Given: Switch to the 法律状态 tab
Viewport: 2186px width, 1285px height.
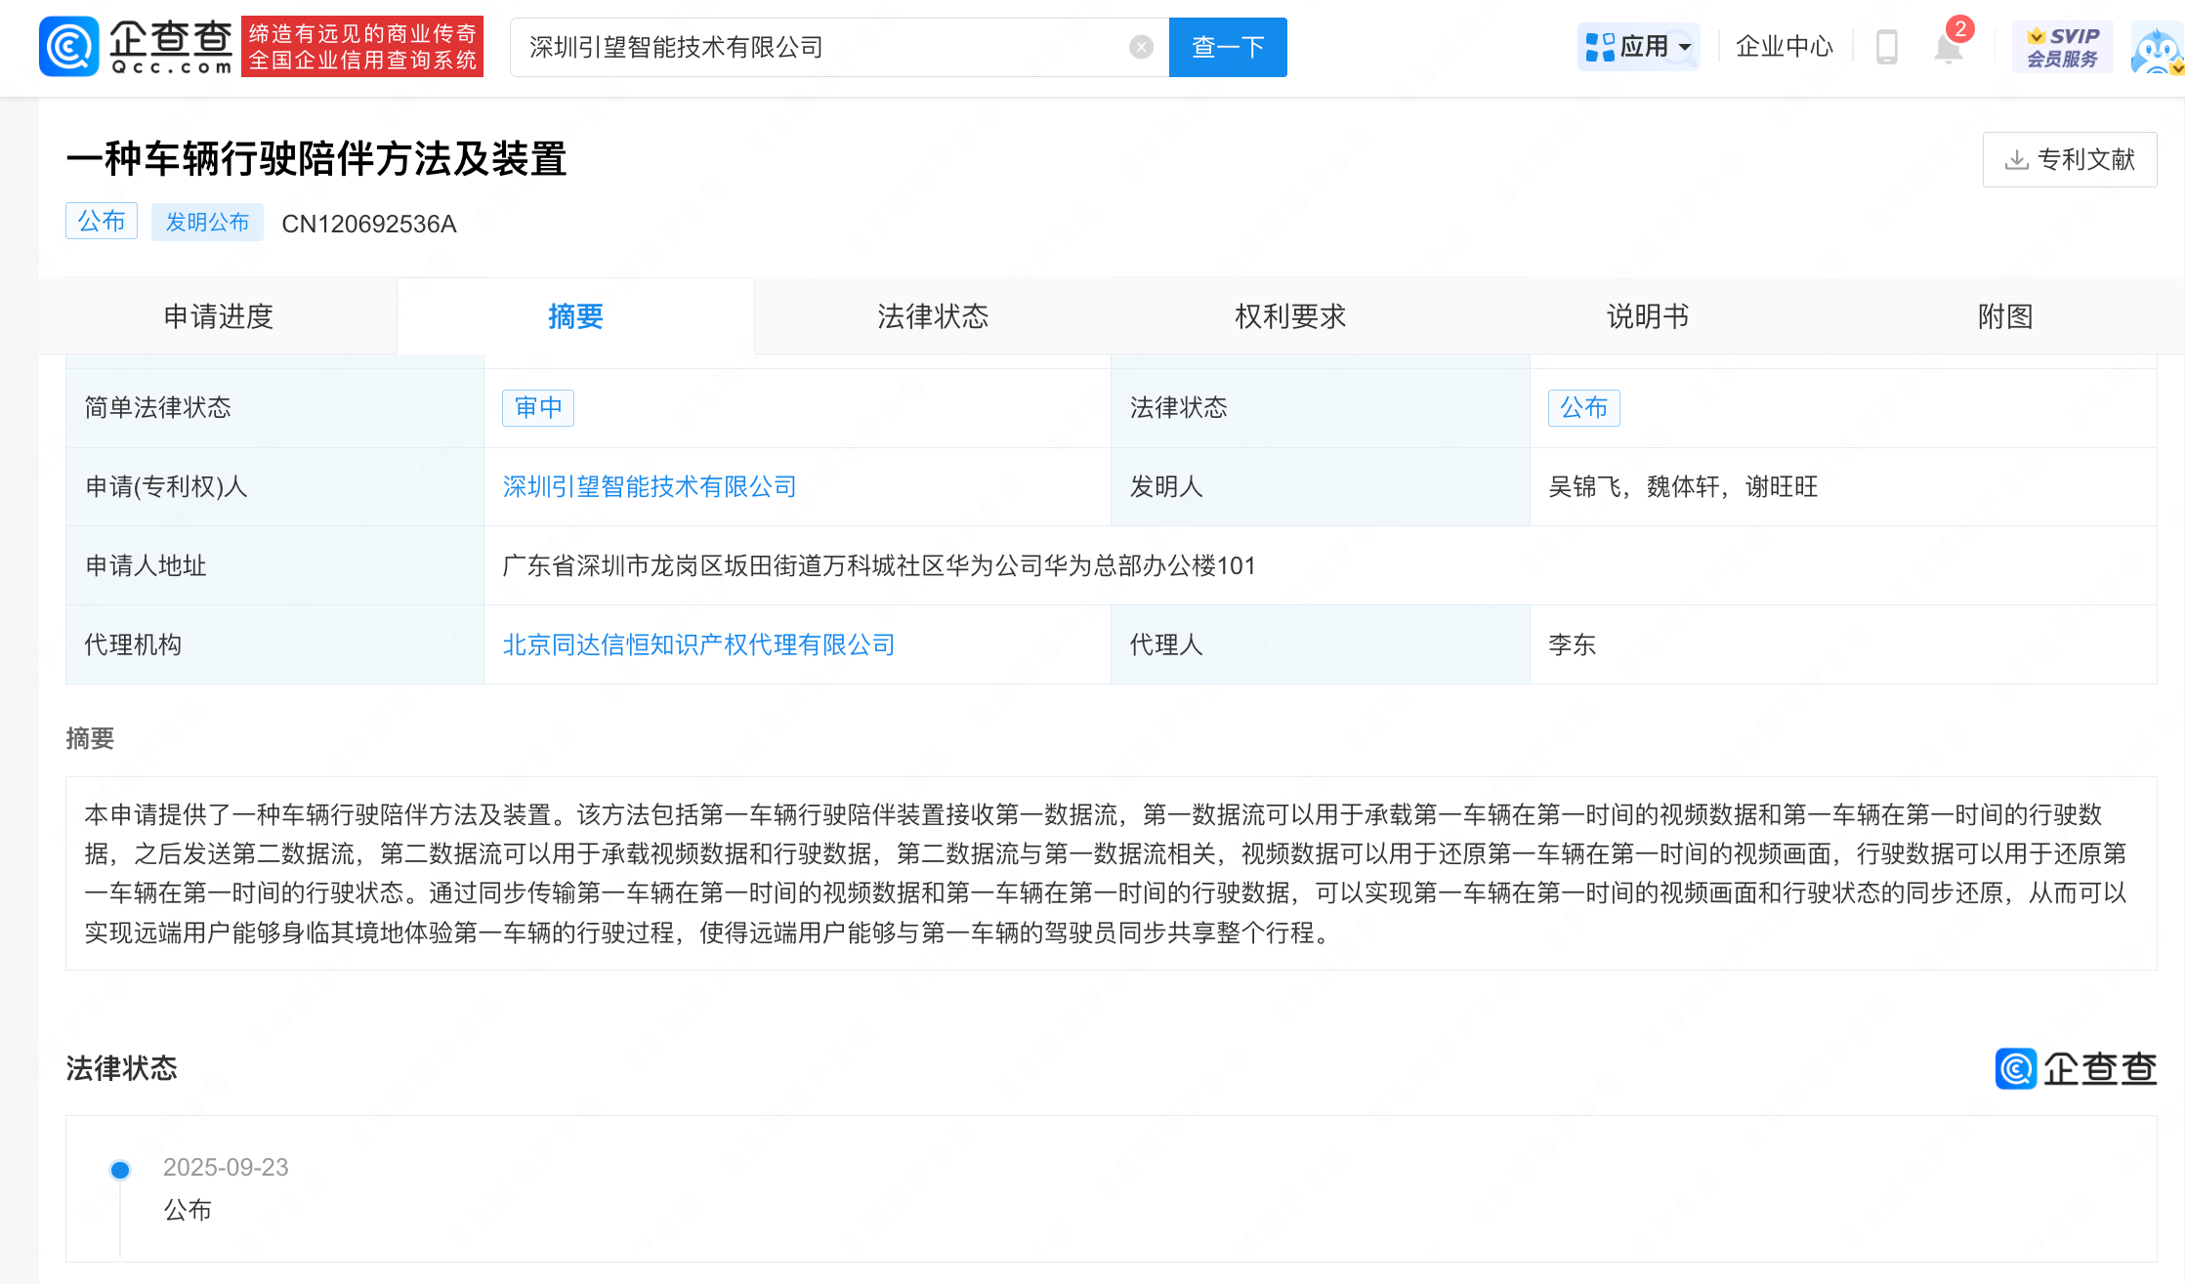Looking at the screenshot, I should click(933, 316).
